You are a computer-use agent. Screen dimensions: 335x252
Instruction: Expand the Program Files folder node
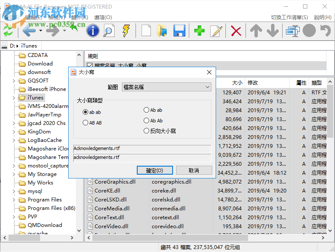pos(14,200)
